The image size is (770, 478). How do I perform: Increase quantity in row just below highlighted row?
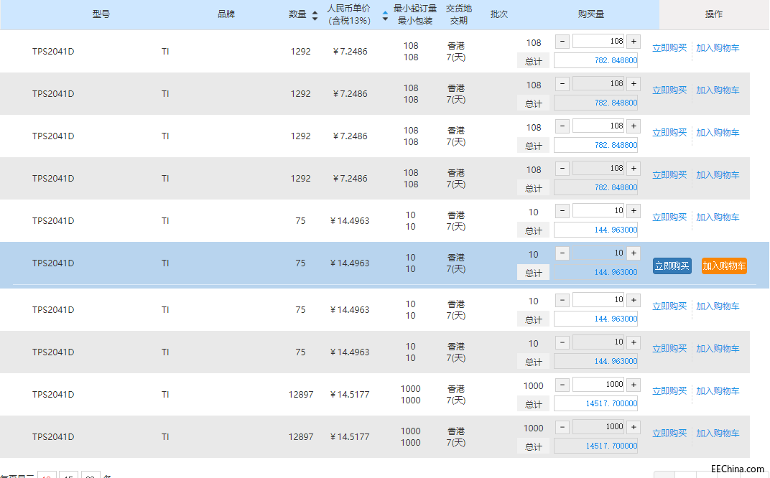(634, 299)
